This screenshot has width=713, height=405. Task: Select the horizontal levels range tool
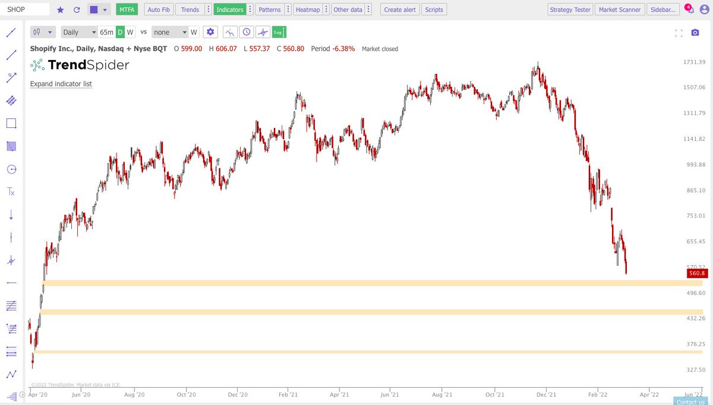[11, 351]
